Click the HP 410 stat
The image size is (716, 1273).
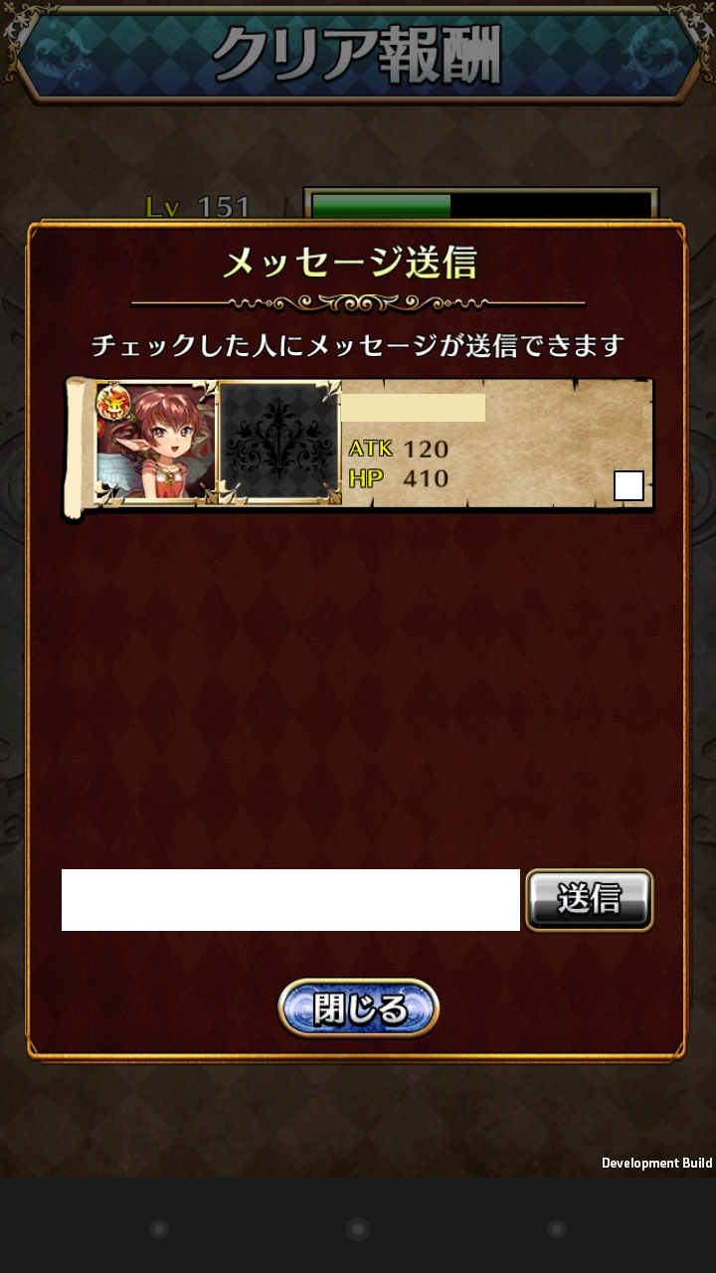coord(399,478)
